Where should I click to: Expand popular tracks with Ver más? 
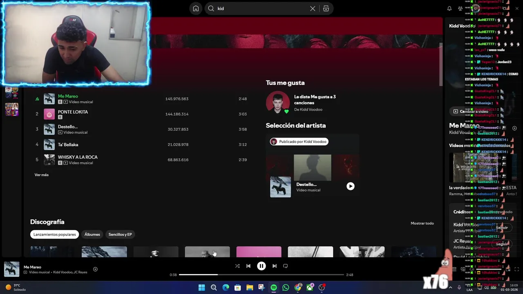(x=41, y=175)
